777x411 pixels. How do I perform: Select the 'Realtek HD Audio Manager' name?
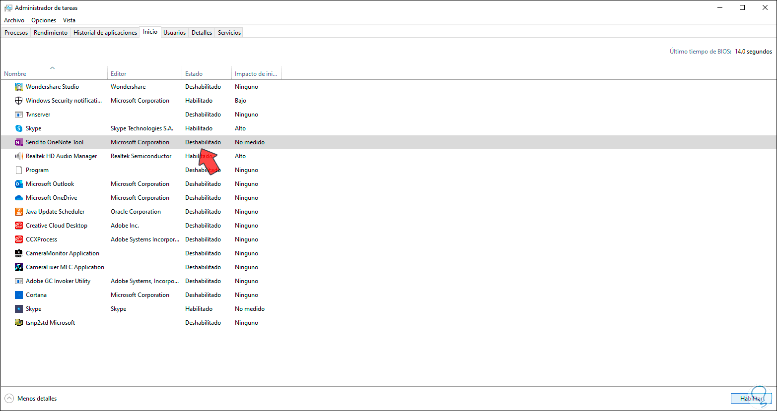(x=62, y=156)
